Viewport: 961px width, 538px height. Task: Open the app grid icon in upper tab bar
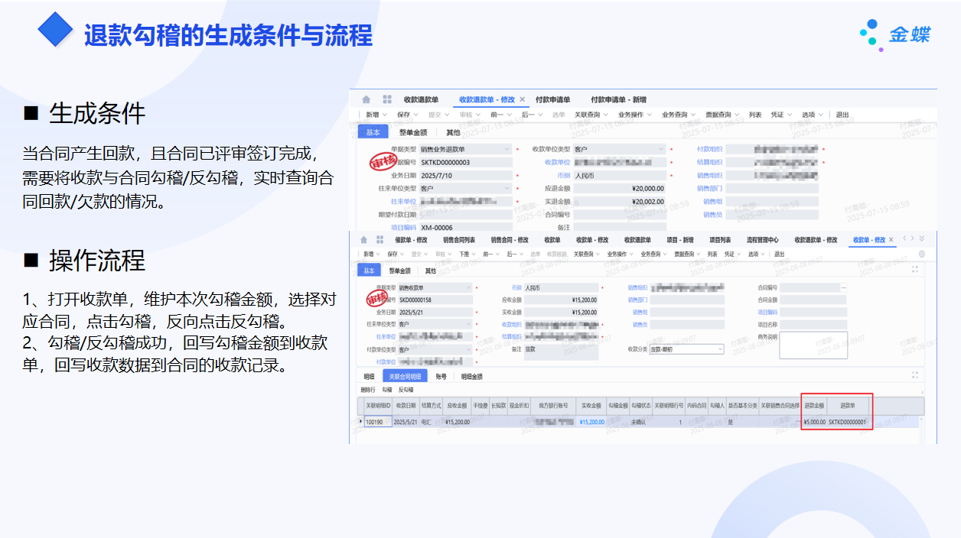(x=387, y=99)
